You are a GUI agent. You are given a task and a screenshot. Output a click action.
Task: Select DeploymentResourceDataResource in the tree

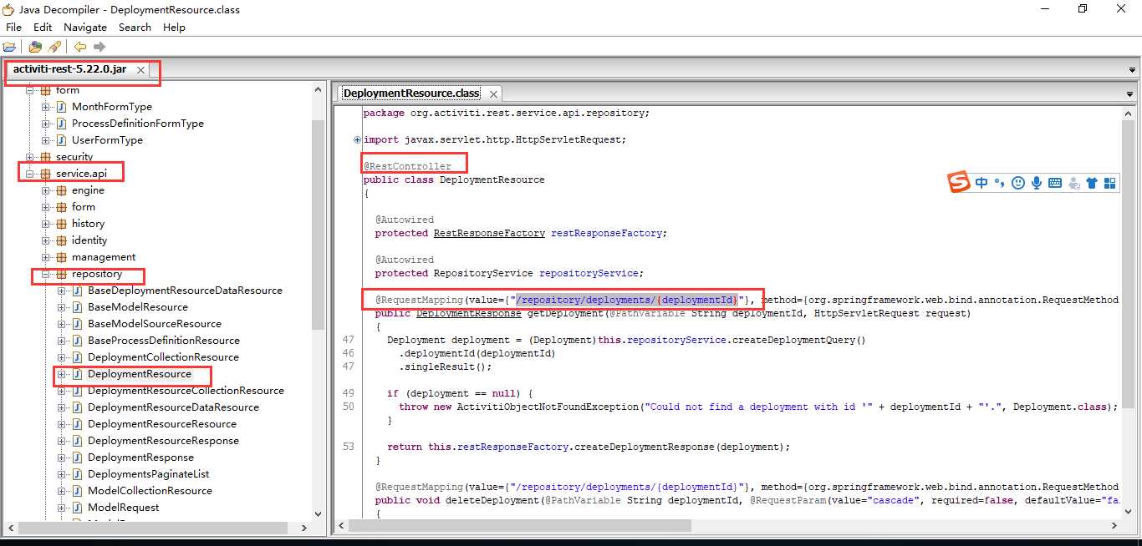tap(173, 407)
